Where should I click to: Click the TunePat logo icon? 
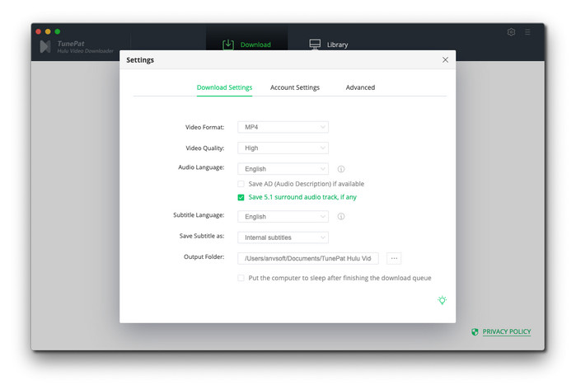45,47
